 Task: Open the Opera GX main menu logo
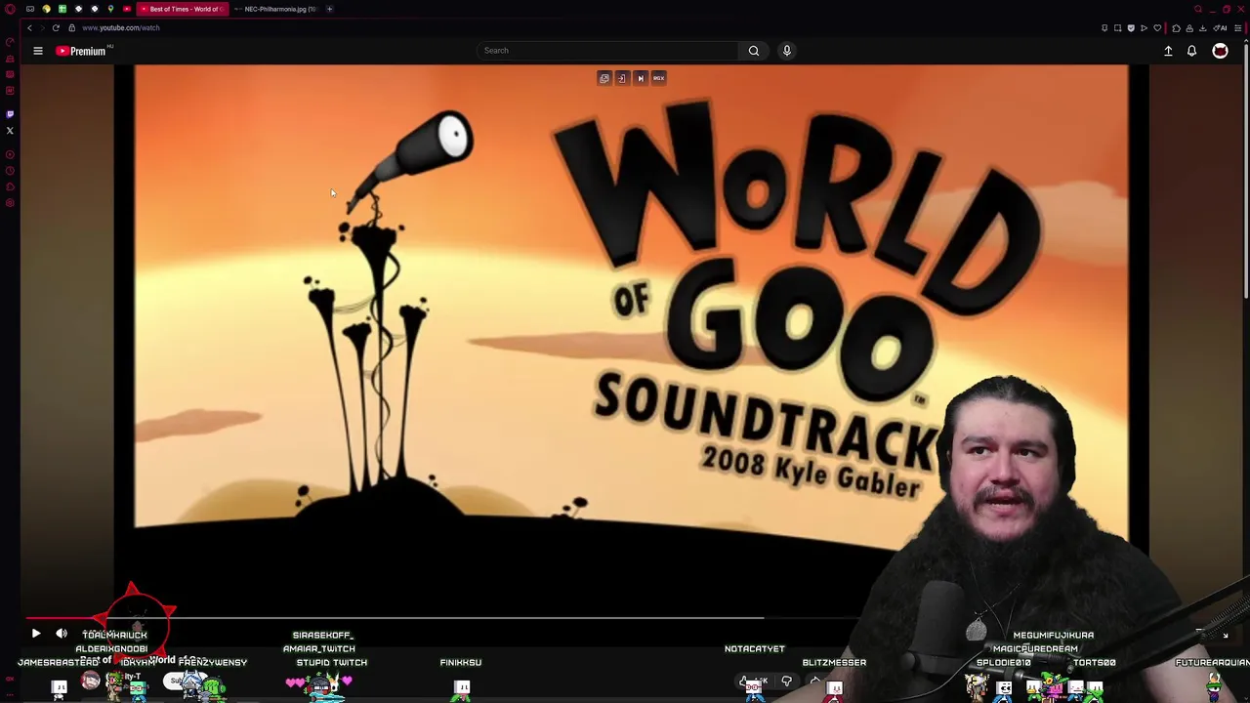click(10, 9)
